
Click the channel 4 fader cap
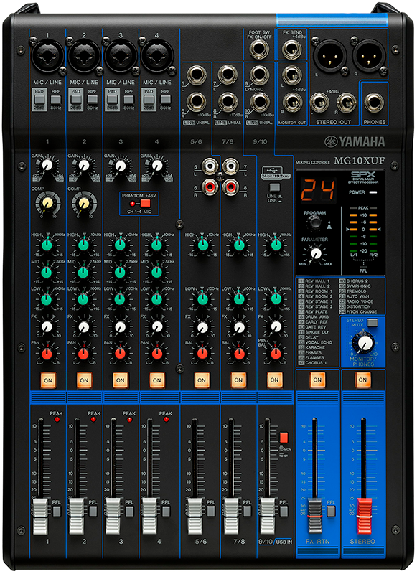point(149,516)
